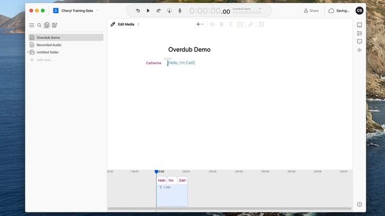Viewport: 385px width, 216px height.
Task: Show the media library panel
Action: [55, 25]
